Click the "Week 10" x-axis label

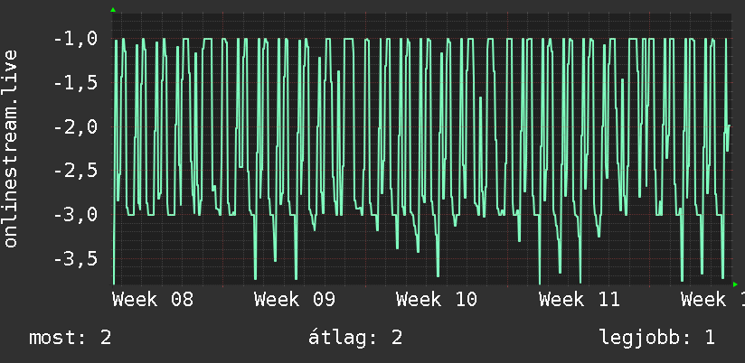[x=437, y=300]
